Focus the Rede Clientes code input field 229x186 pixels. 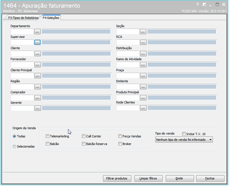pos(128,108)
